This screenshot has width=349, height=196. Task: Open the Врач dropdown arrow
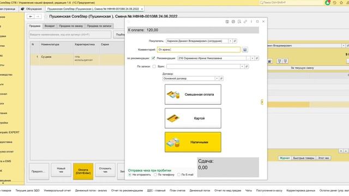(x=242, y=66)
